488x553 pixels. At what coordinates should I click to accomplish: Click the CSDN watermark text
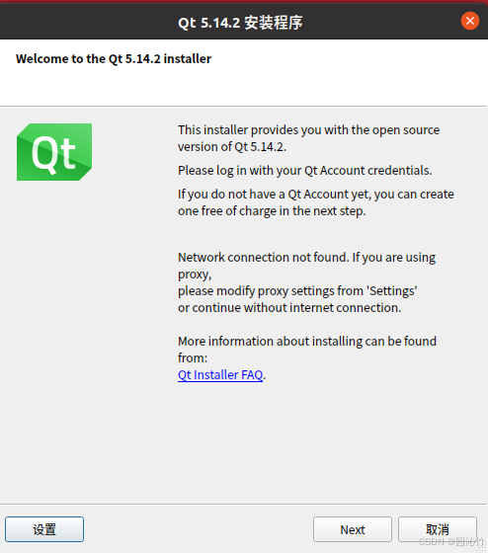pos(450,541)
